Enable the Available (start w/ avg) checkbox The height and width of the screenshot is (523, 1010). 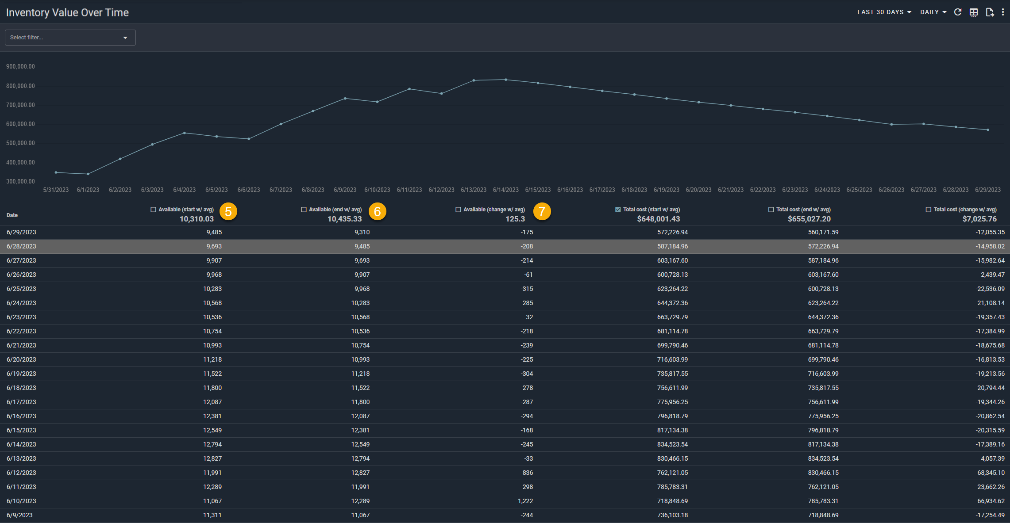coord(154,210)
